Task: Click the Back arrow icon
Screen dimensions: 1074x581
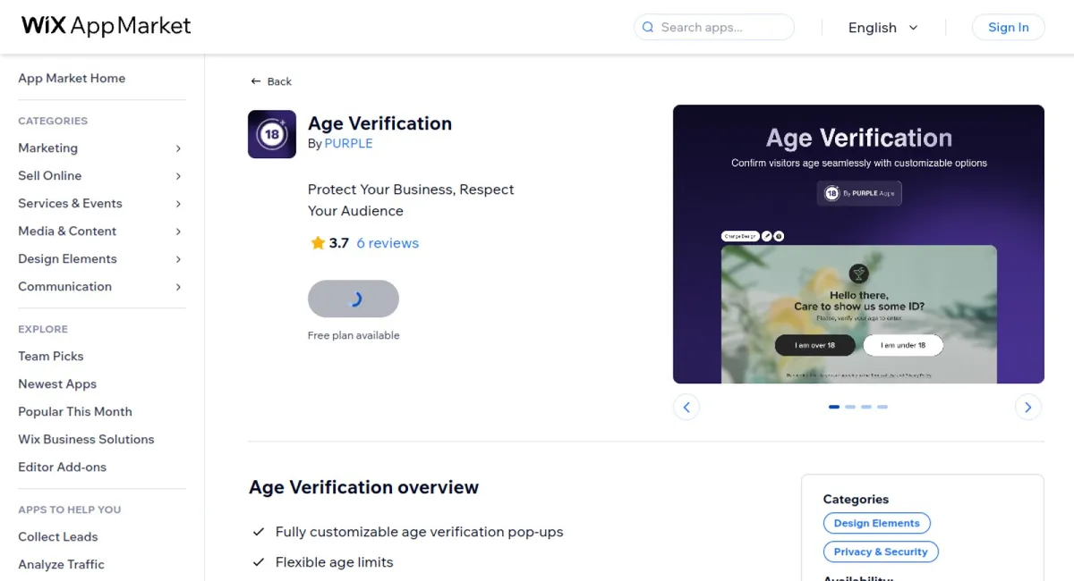Action: click(x=256, y=80)
